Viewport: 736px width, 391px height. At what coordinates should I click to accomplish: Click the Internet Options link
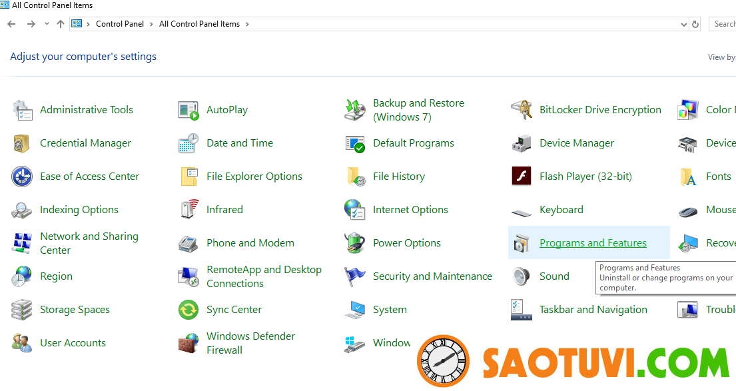tap(410, 210)
